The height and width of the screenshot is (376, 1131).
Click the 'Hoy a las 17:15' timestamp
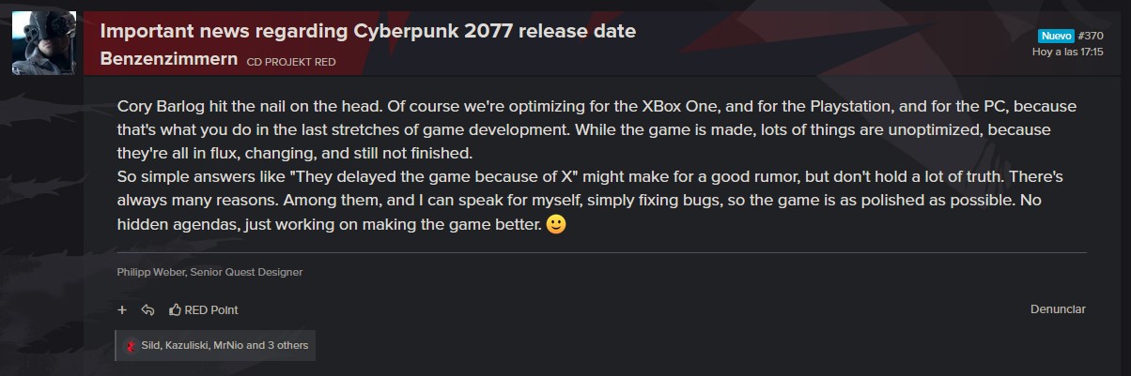[1067, 53]
